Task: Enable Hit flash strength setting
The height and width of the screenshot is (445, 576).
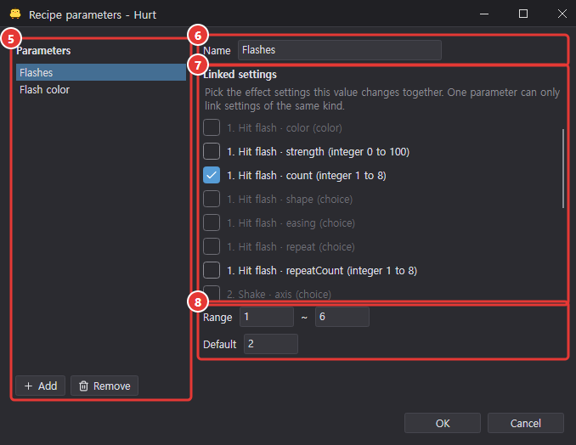Action: 212,151
